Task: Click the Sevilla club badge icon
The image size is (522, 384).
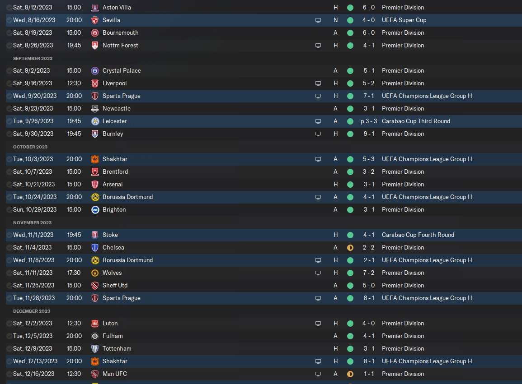Action: [x=95, y=20]
